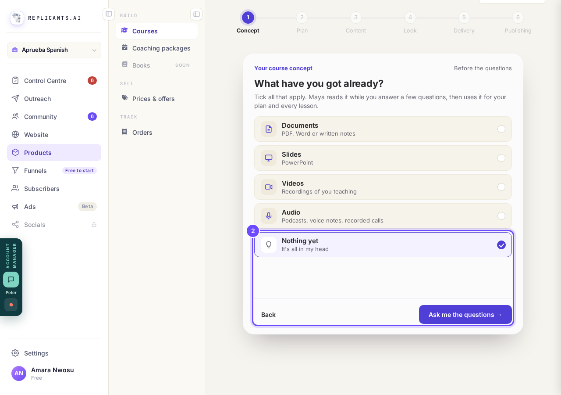561x395 pixels.
Task: Jump to step 5 Delivery
Action: (464, 18)
